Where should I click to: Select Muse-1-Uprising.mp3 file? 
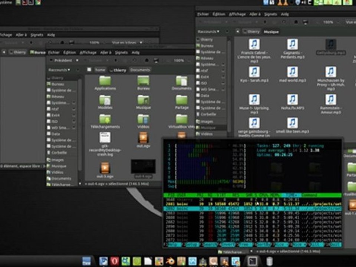254,104
